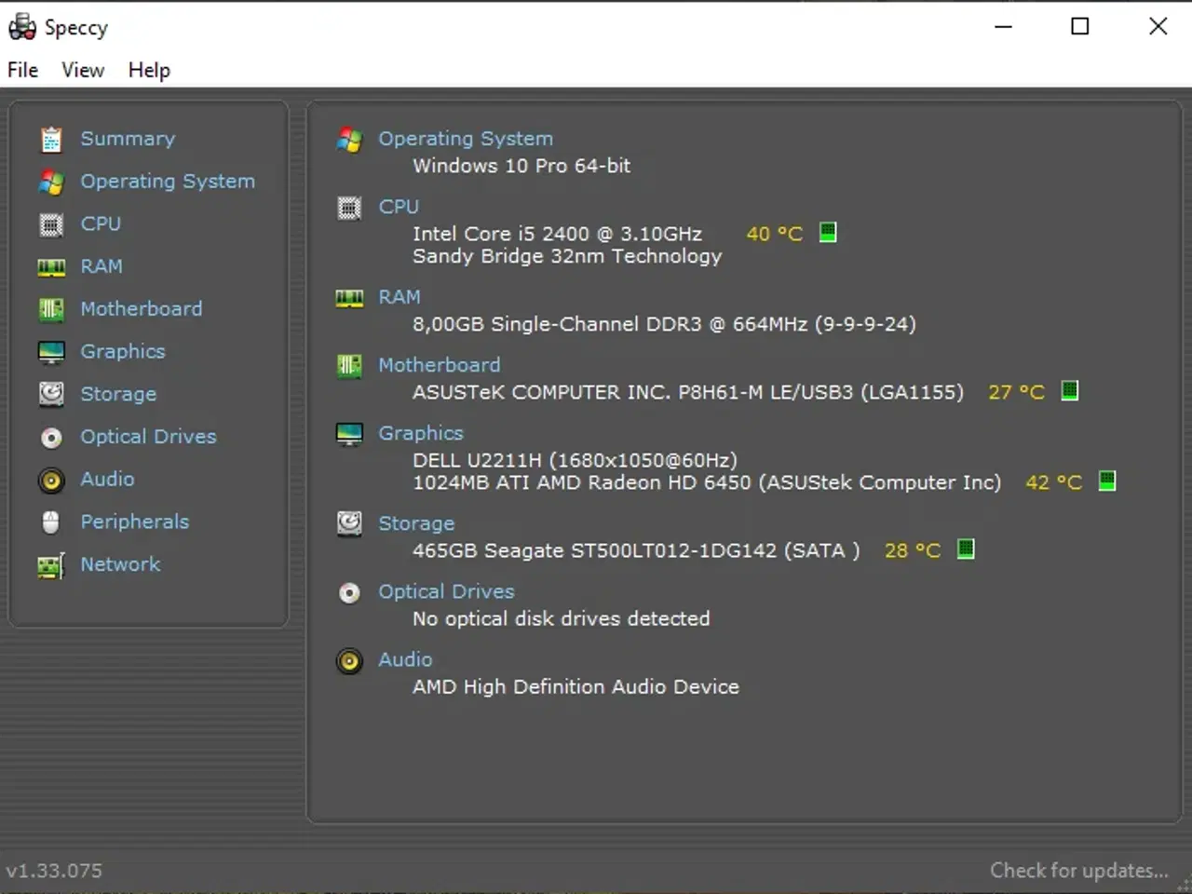Viewport: 1192px width, 894px height.
Task: Click the Audio speaker icon in sidebar
Action: [x=51, y=480]
